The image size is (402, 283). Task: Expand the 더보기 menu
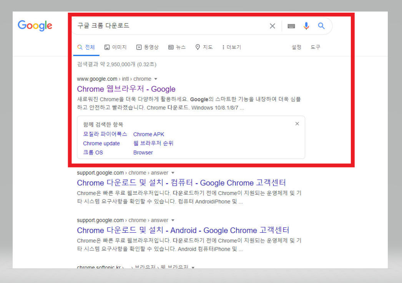click(x=231, y=47)
